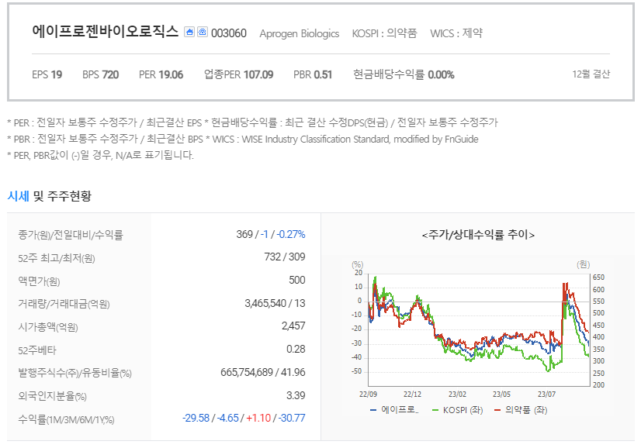The height and width of the screenshot is (448, 641).
Task: Select the KOSPI : 의약품 label
Action: [384, 33]
